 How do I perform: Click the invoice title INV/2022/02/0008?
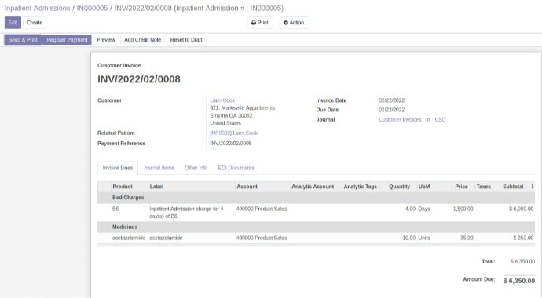pos(139,79)
